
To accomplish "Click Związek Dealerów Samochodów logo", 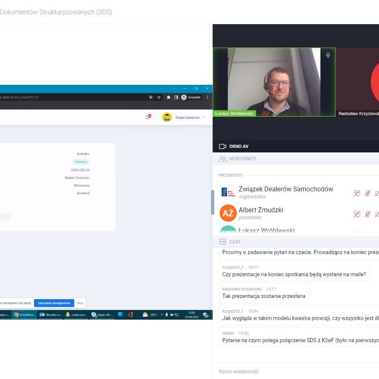I will 228,193.
